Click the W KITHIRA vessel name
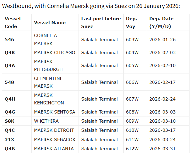The height and width of the screenshot is (155, 191). [x=46, y=121]
